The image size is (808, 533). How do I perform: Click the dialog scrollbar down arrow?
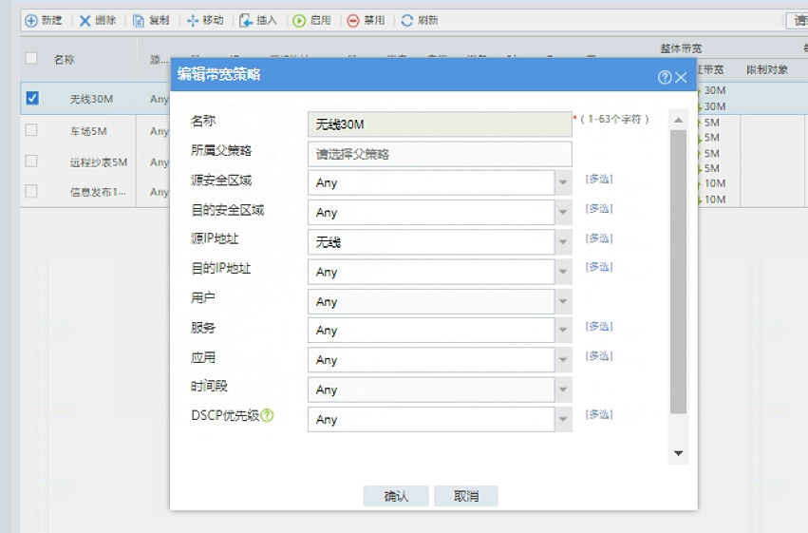[x=678, y=454]
